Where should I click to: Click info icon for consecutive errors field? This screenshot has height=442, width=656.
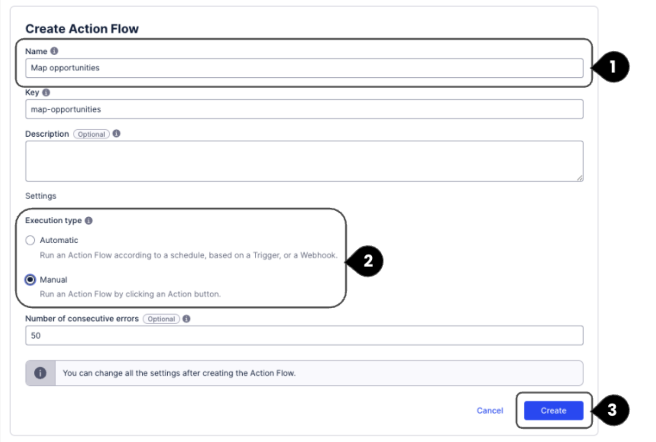187,319
